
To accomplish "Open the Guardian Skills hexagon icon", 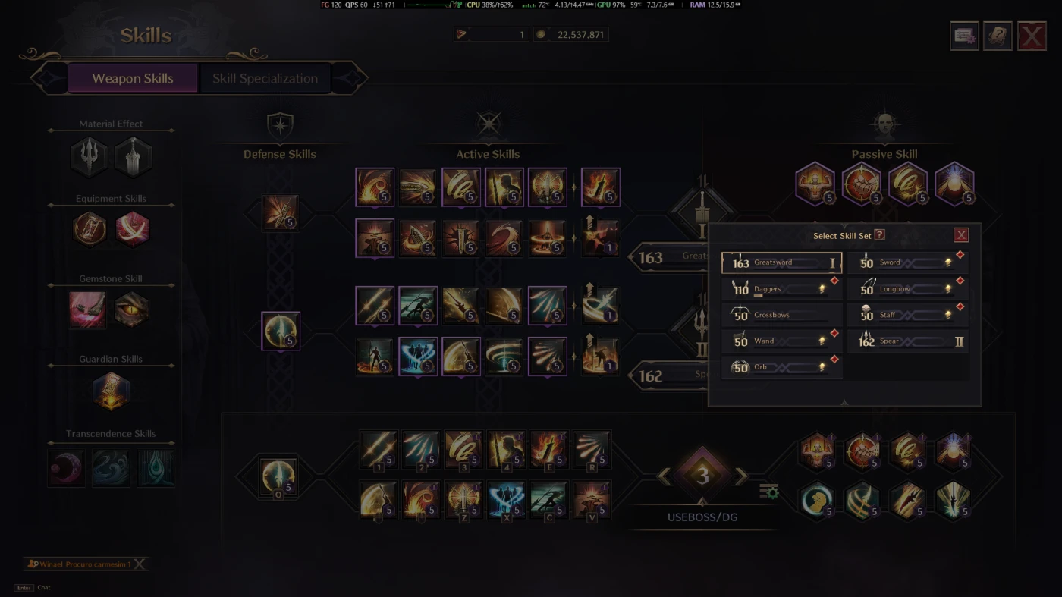I will coord(111,391).
